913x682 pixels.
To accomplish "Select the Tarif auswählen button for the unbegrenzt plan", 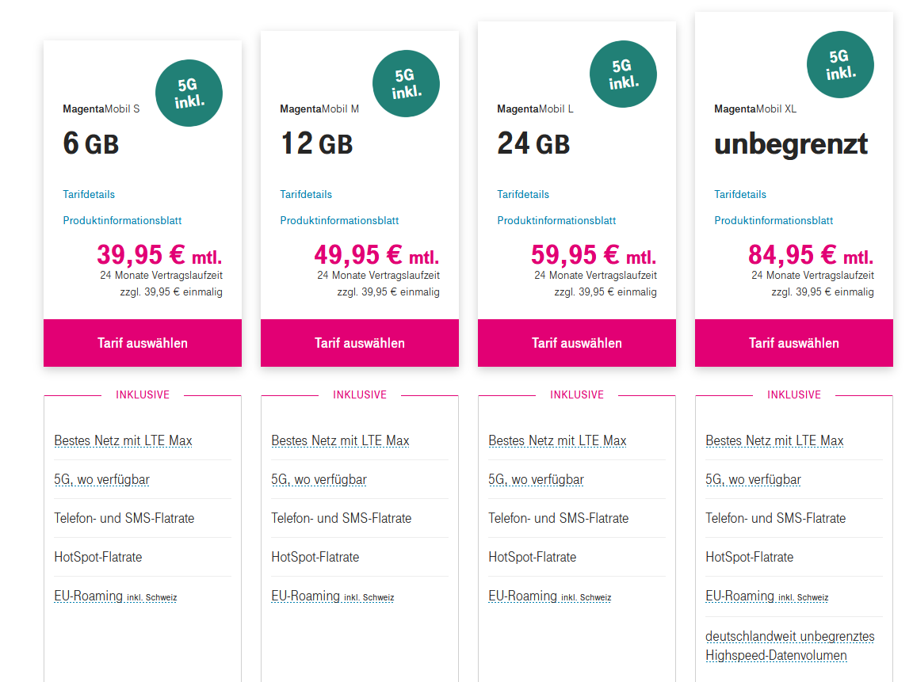I will click(x=793, y=343).
